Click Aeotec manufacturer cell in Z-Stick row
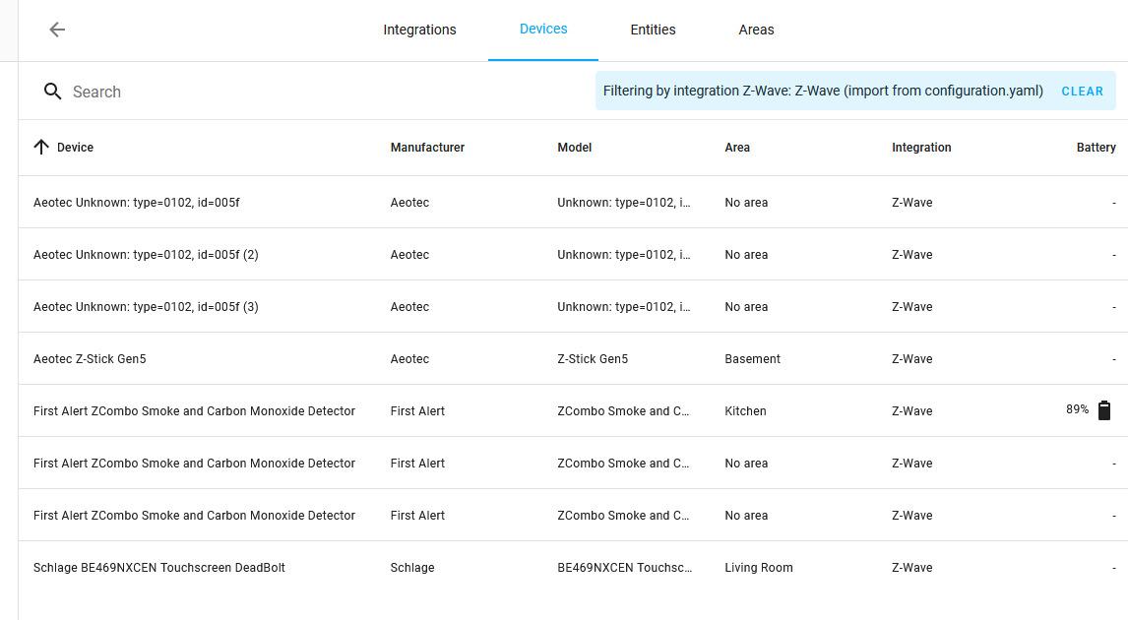Viewport: 1128px width, 620px height. pyautogui.click(x=409, y=359)
